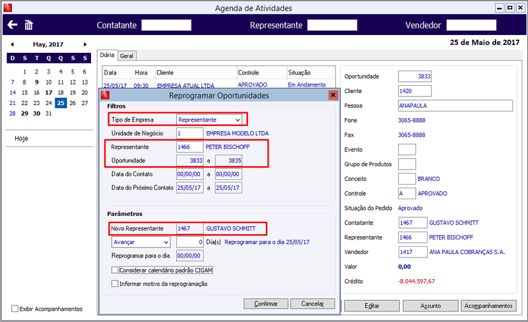The image size is (528, 322).
Task: Open the Avançar dropdown
Action: click(x=141, y=242)
